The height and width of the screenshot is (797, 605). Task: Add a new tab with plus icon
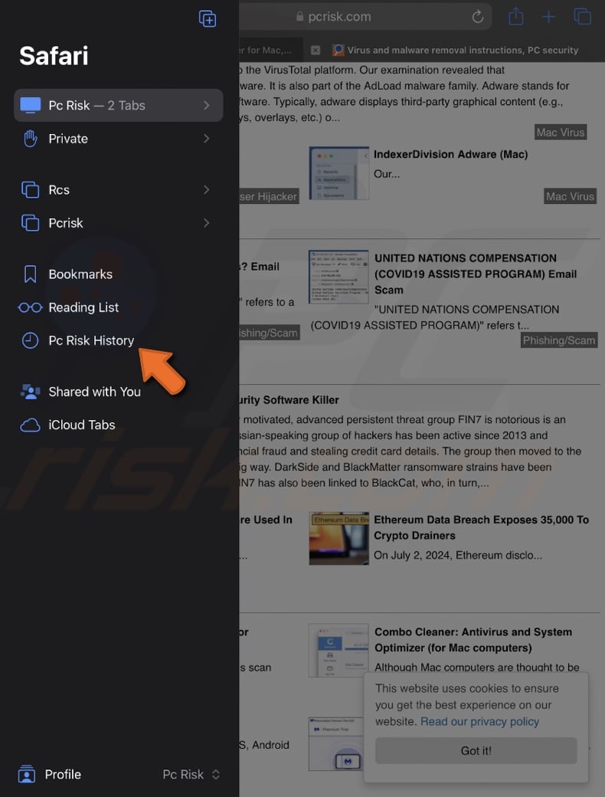point(548,17)
